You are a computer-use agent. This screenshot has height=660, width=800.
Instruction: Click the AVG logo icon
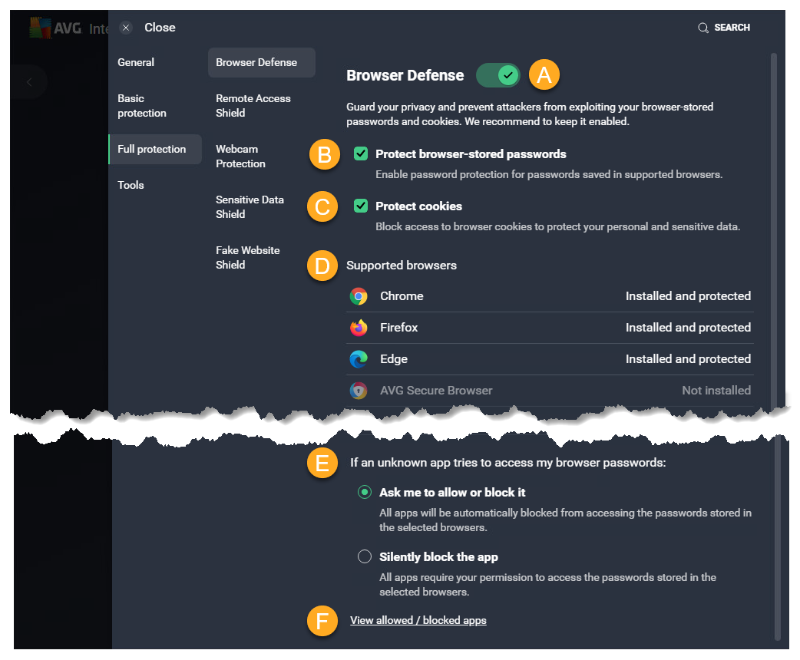40,28
